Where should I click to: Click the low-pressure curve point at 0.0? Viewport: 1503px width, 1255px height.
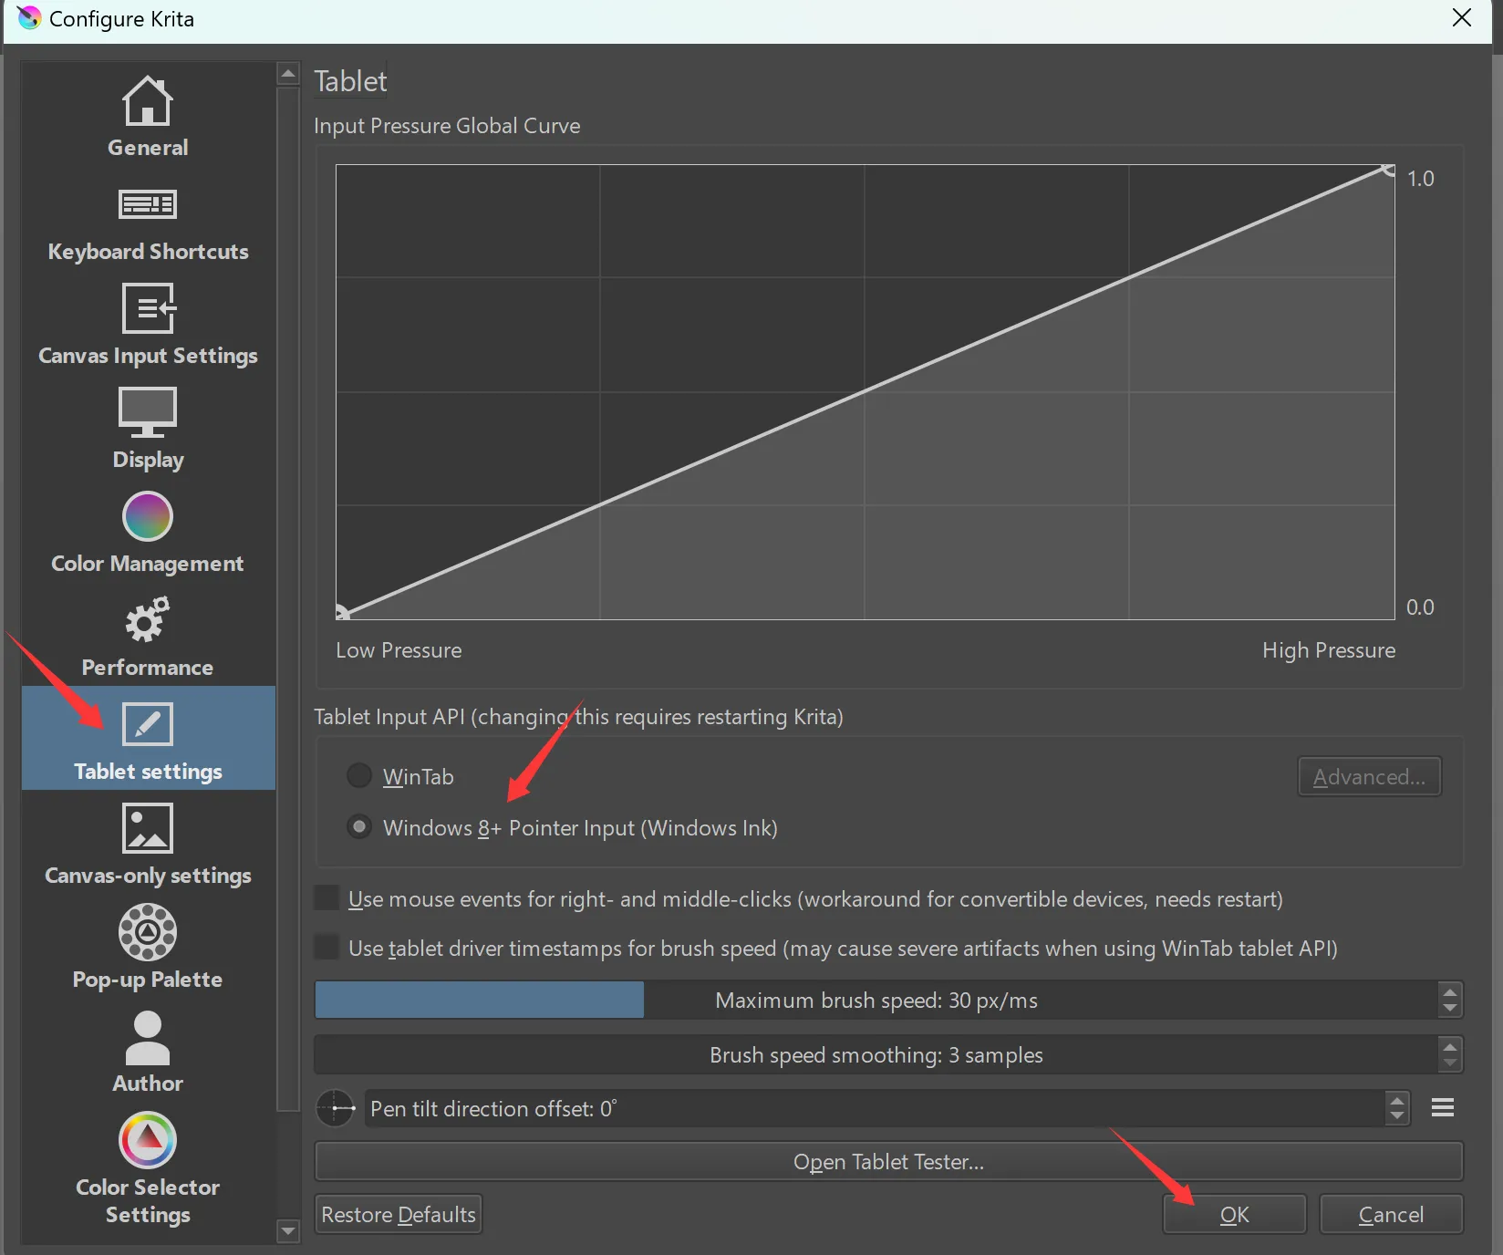tap(342, 613)
